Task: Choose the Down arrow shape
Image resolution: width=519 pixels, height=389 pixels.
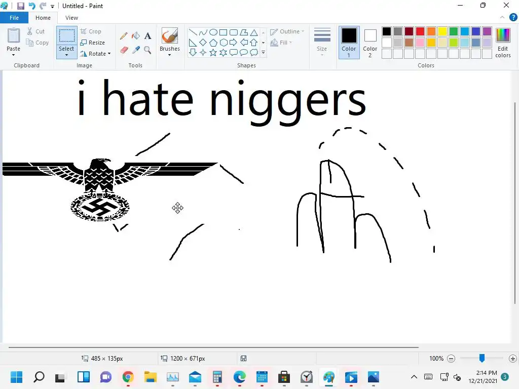Action: click(193, 52)
